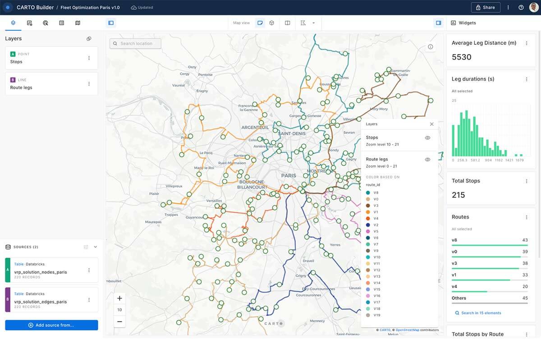Viewport: 541px width, 348px height.
Task: Collapse the Sources section chevron
Action: coord(95,247)
